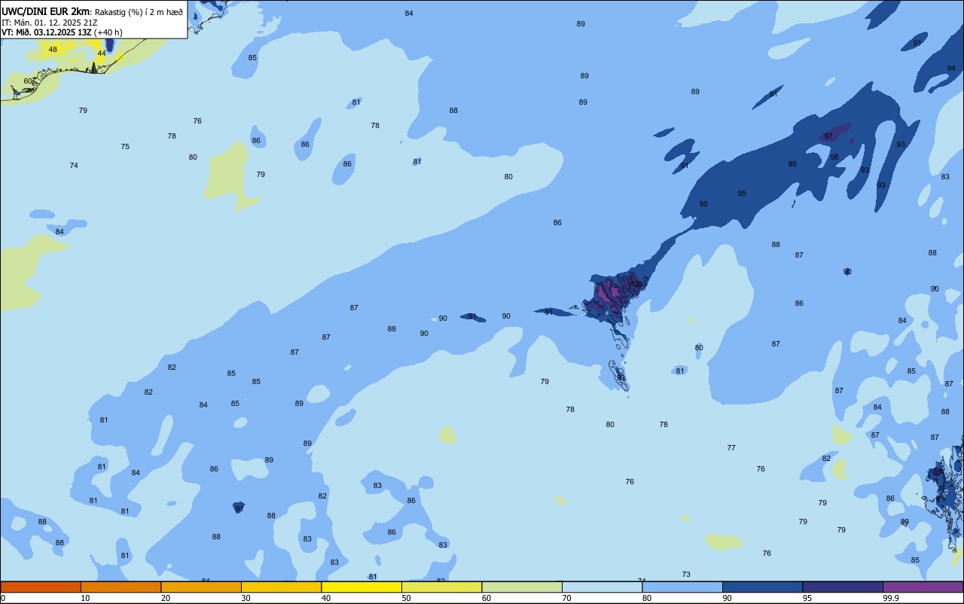Select the navy 95–99.9 legend segment
The width and height of the screenshot is (964, 604).
pyautogui.click(x=843, y=587)
